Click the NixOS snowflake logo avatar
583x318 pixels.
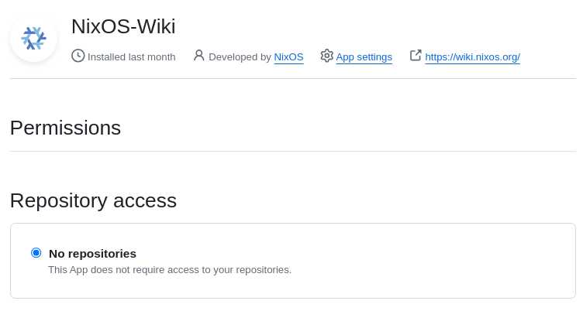[34, 38]
